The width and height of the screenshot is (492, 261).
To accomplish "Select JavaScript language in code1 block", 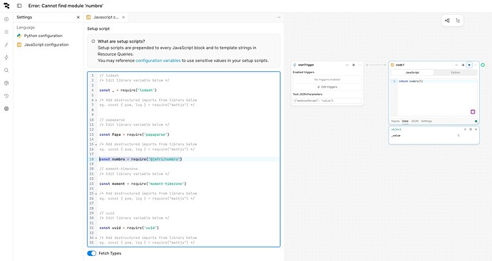I will [x=412, y=73].
